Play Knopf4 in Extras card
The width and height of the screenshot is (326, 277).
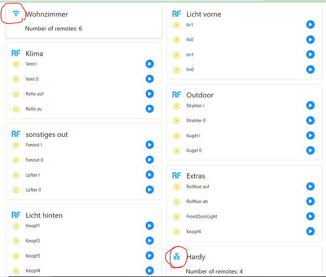click(x=311, y=231)
